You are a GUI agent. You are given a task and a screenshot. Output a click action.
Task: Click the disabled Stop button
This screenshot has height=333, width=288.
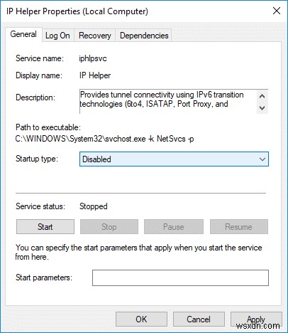pos(109,227)
